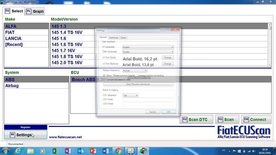Click the Windows Start orb
Screen dimensions: 276x155
click(5, 151)
